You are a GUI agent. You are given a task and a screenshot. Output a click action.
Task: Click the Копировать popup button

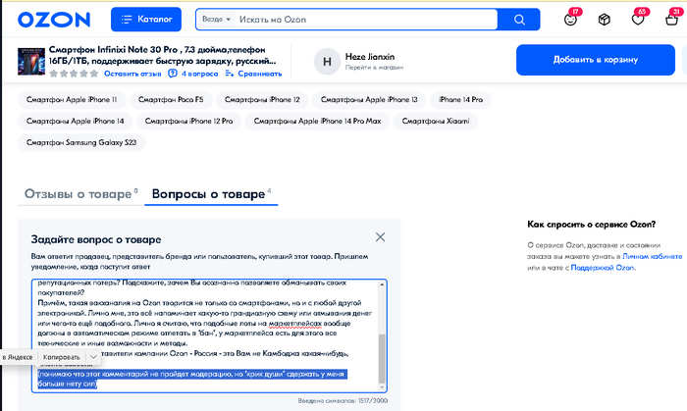(x=61, y=357)
